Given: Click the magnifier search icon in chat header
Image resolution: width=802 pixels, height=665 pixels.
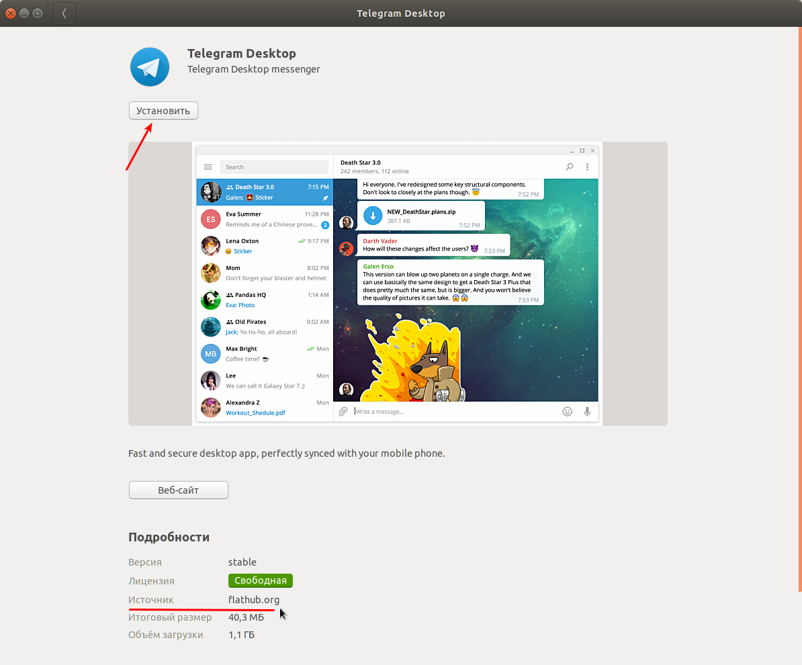Looking at the screenshot, I should coord(570,167).
